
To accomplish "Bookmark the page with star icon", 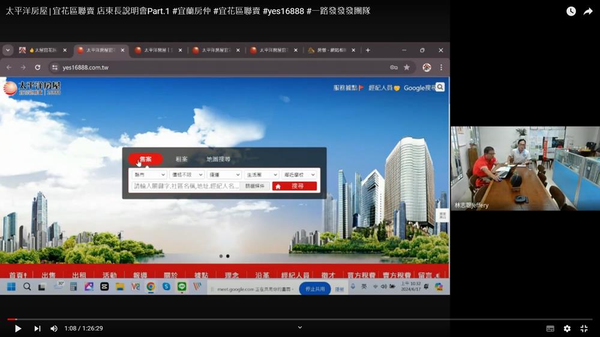I will coord(407,68).
